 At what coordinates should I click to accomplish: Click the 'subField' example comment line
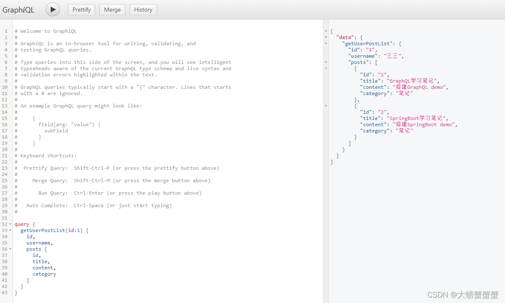(56, 131)
